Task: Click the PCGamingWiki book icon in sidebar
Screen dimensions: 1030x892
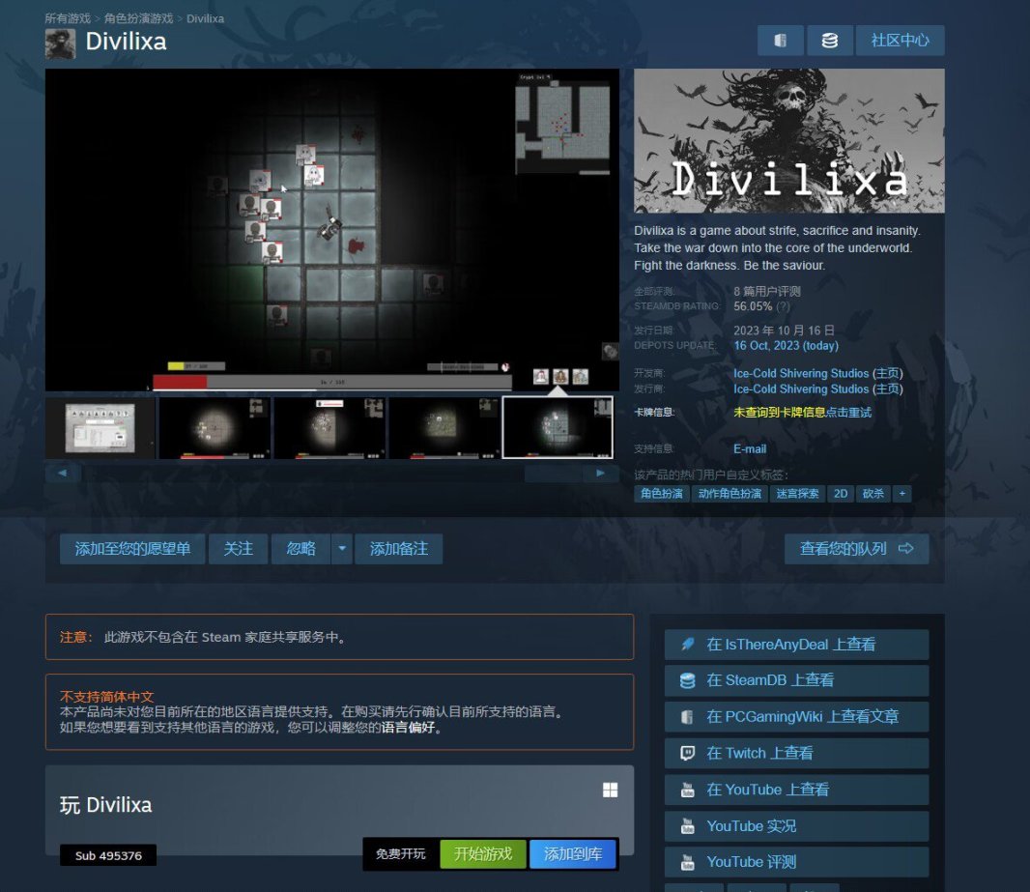Action: tap(687, 717)
